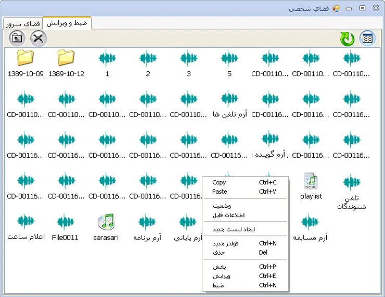Image resolution: width=385 pixels, height=297 pixels.
Task: Close the فضاي شخصي window
Action: (376, 8)
